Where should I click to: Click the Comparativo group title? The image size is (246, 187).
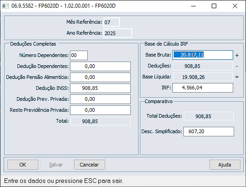159,101
